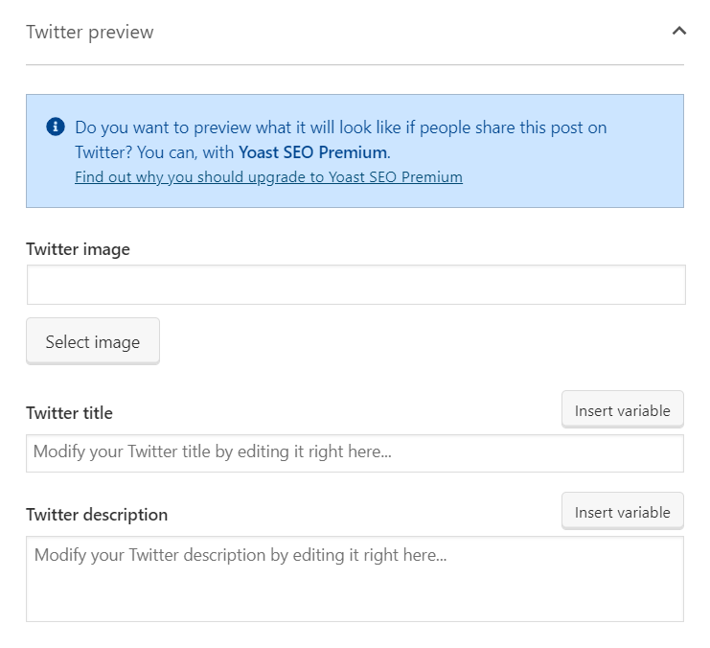Click the Twitter preview heading text
710x648 pixels.
90,33
